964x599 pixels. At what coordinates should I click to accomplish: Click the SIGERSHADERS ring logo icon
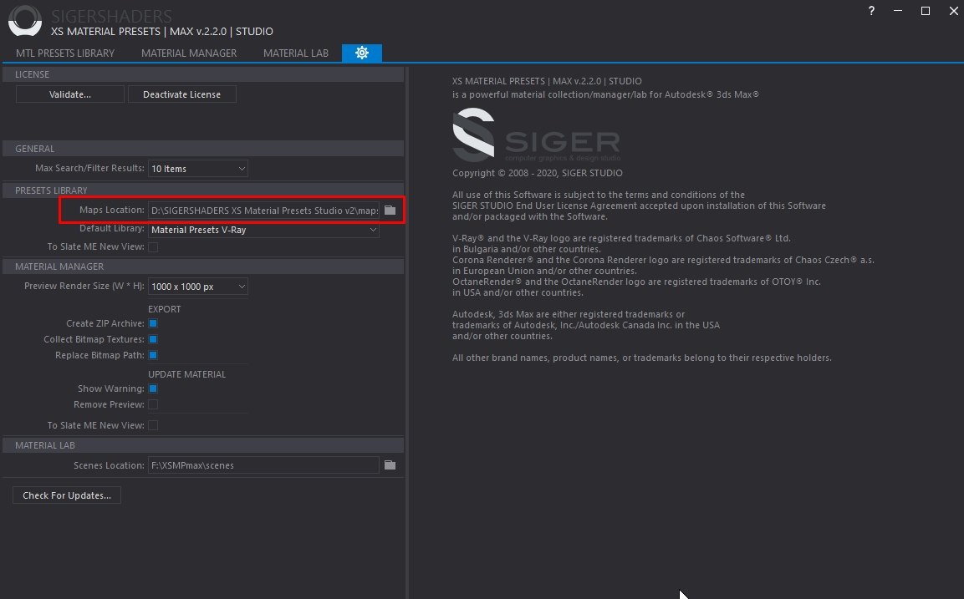[24, 20]
